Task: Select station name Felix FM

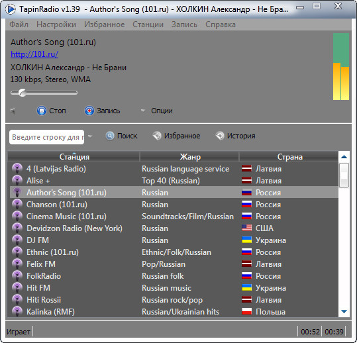Action: coord(41,264)
